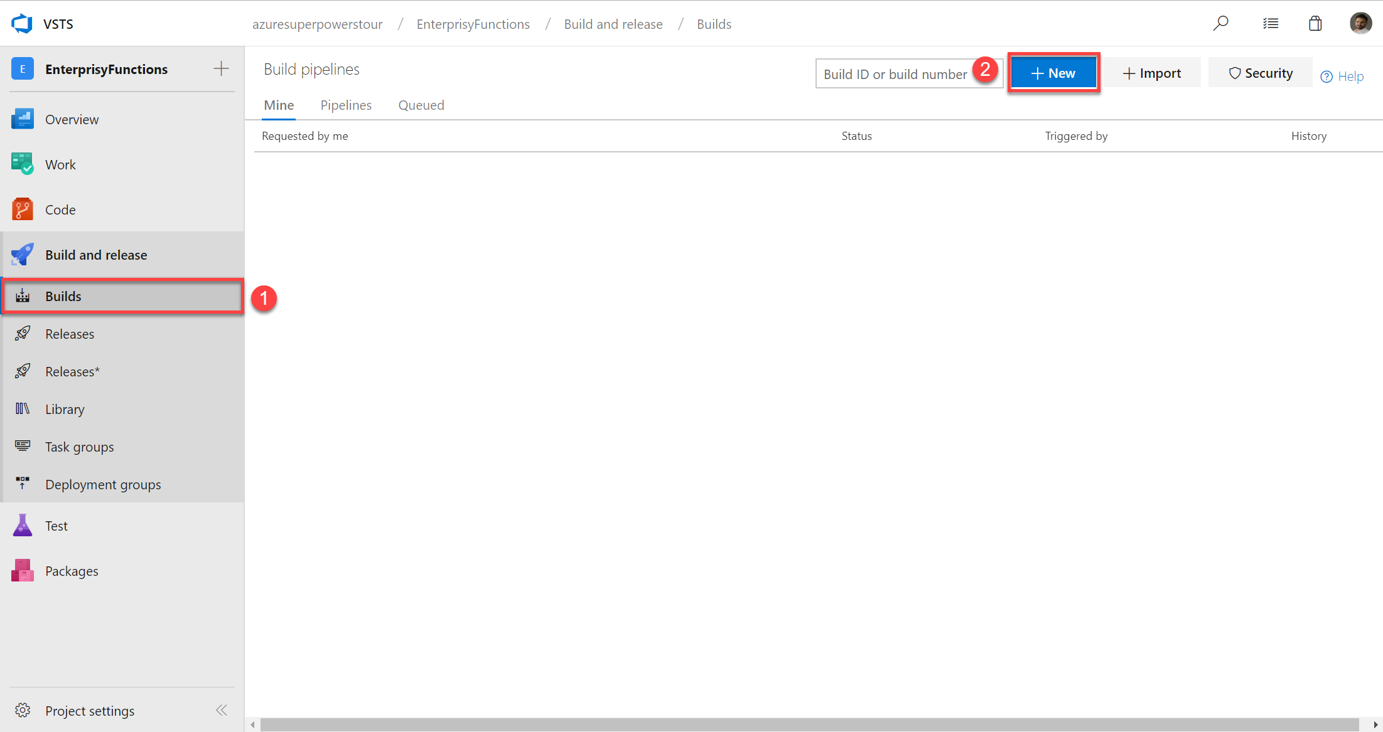The image size is (1383, 732).
Task: Expand the Releases section
Action: [70, 334]
